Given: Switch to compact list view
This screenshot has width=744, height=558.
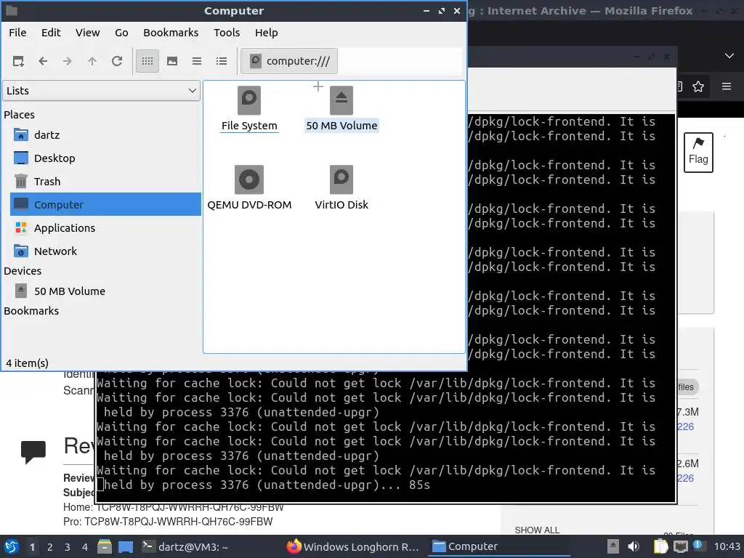Looking at the screenshot, I should tap(197, 61).
